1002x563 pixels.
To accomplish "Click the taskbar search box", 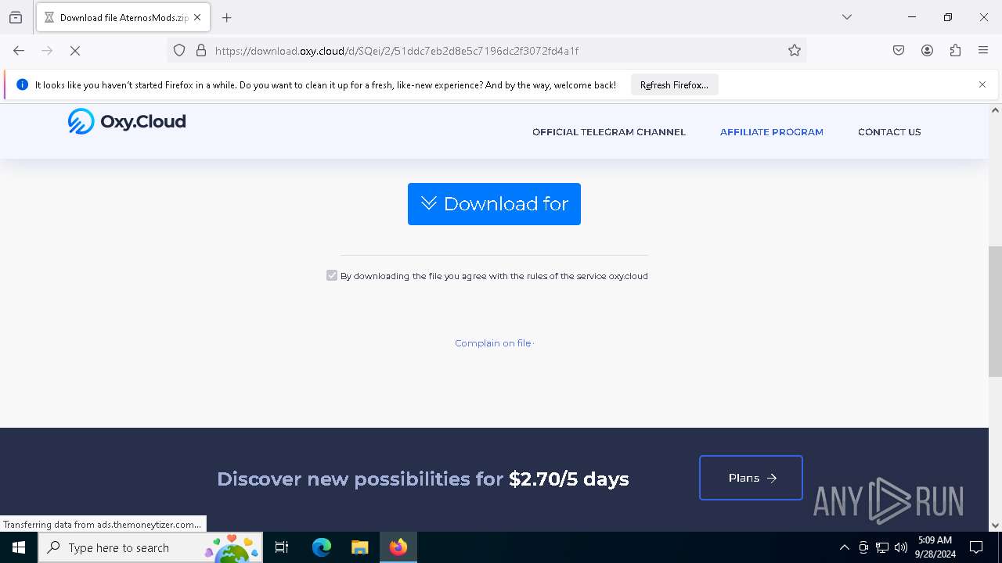I will [150, 547].
